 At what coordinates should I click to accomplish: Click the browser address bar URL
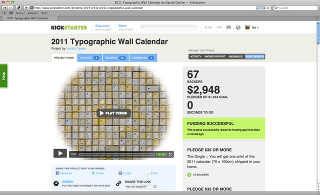pyautogui.click(x=88, y=8)
